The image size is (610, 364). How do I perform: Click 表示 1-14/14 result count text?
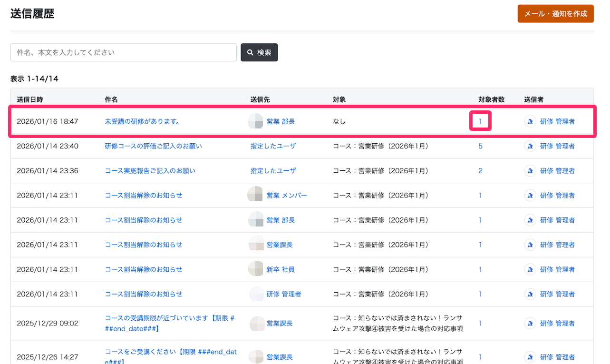point(34,79)
